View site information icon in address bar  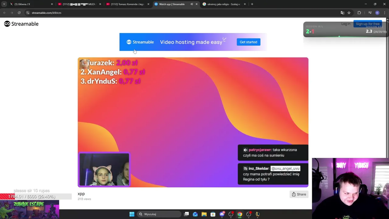pyautogui.click(x=28, y=13)
